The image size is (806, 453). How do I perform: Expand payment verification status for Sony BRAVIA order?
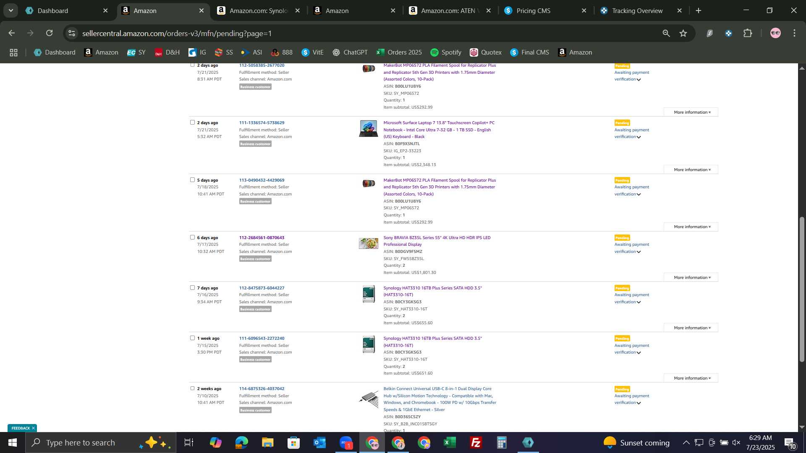pos(639,252)
